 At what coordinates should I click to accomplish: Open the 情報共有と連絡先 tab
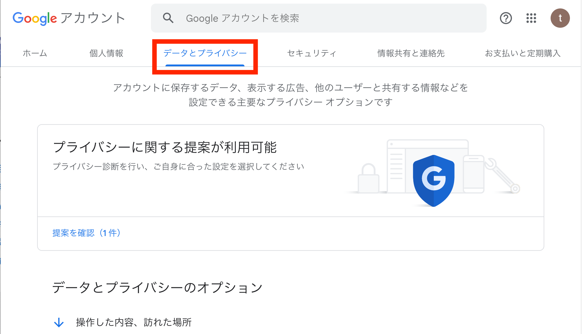pyautogui.click(x=411, y=53)
